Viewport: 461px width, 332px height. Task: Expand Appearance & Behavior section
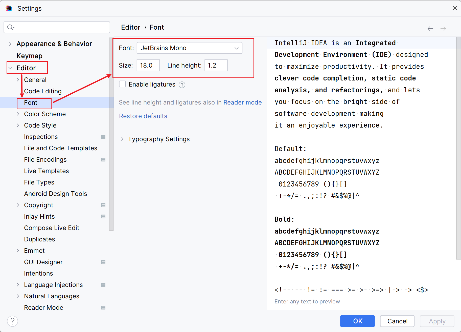pos(10,44)
